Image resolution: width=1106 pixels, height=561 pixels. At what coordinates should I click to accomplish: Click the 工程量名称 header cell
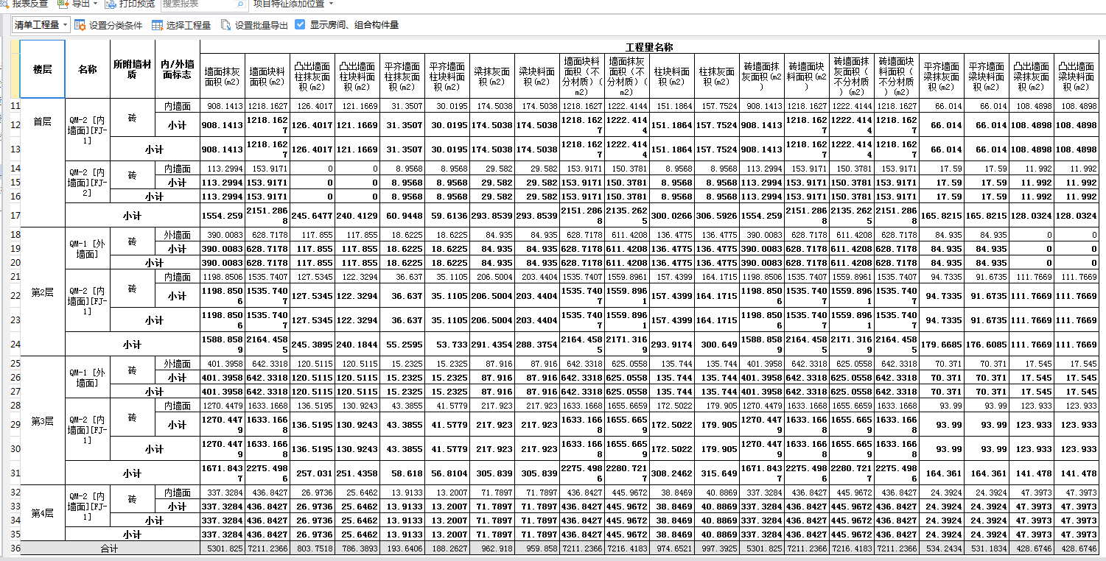(649, 47)
